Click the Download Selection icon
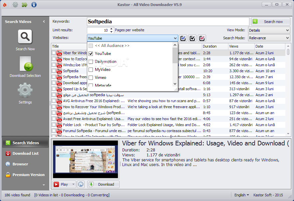This screenshot has width=294, height=201. pos(26,64)
